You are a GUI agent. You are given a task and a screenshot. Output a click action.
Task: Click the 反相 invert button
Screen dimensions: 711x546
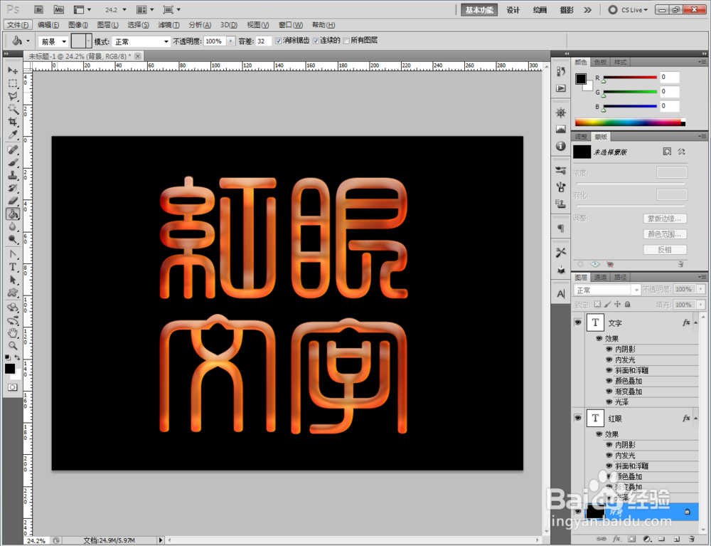(x=665, y=250)
